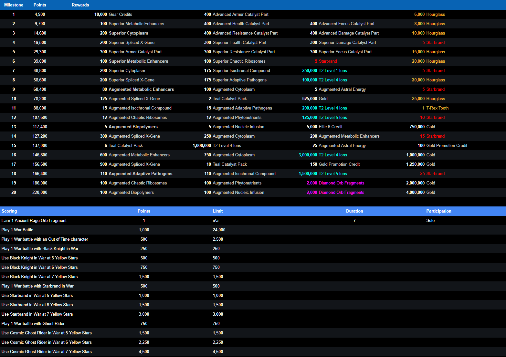Click the Milestone column header
506x357 pixels.
pyautogui.click(x=14, y=5)
